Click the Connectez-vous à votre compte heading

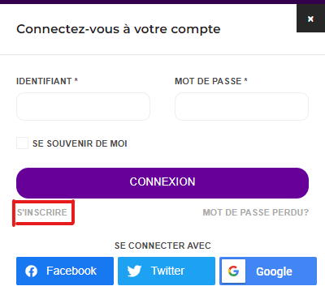(119, 29)
